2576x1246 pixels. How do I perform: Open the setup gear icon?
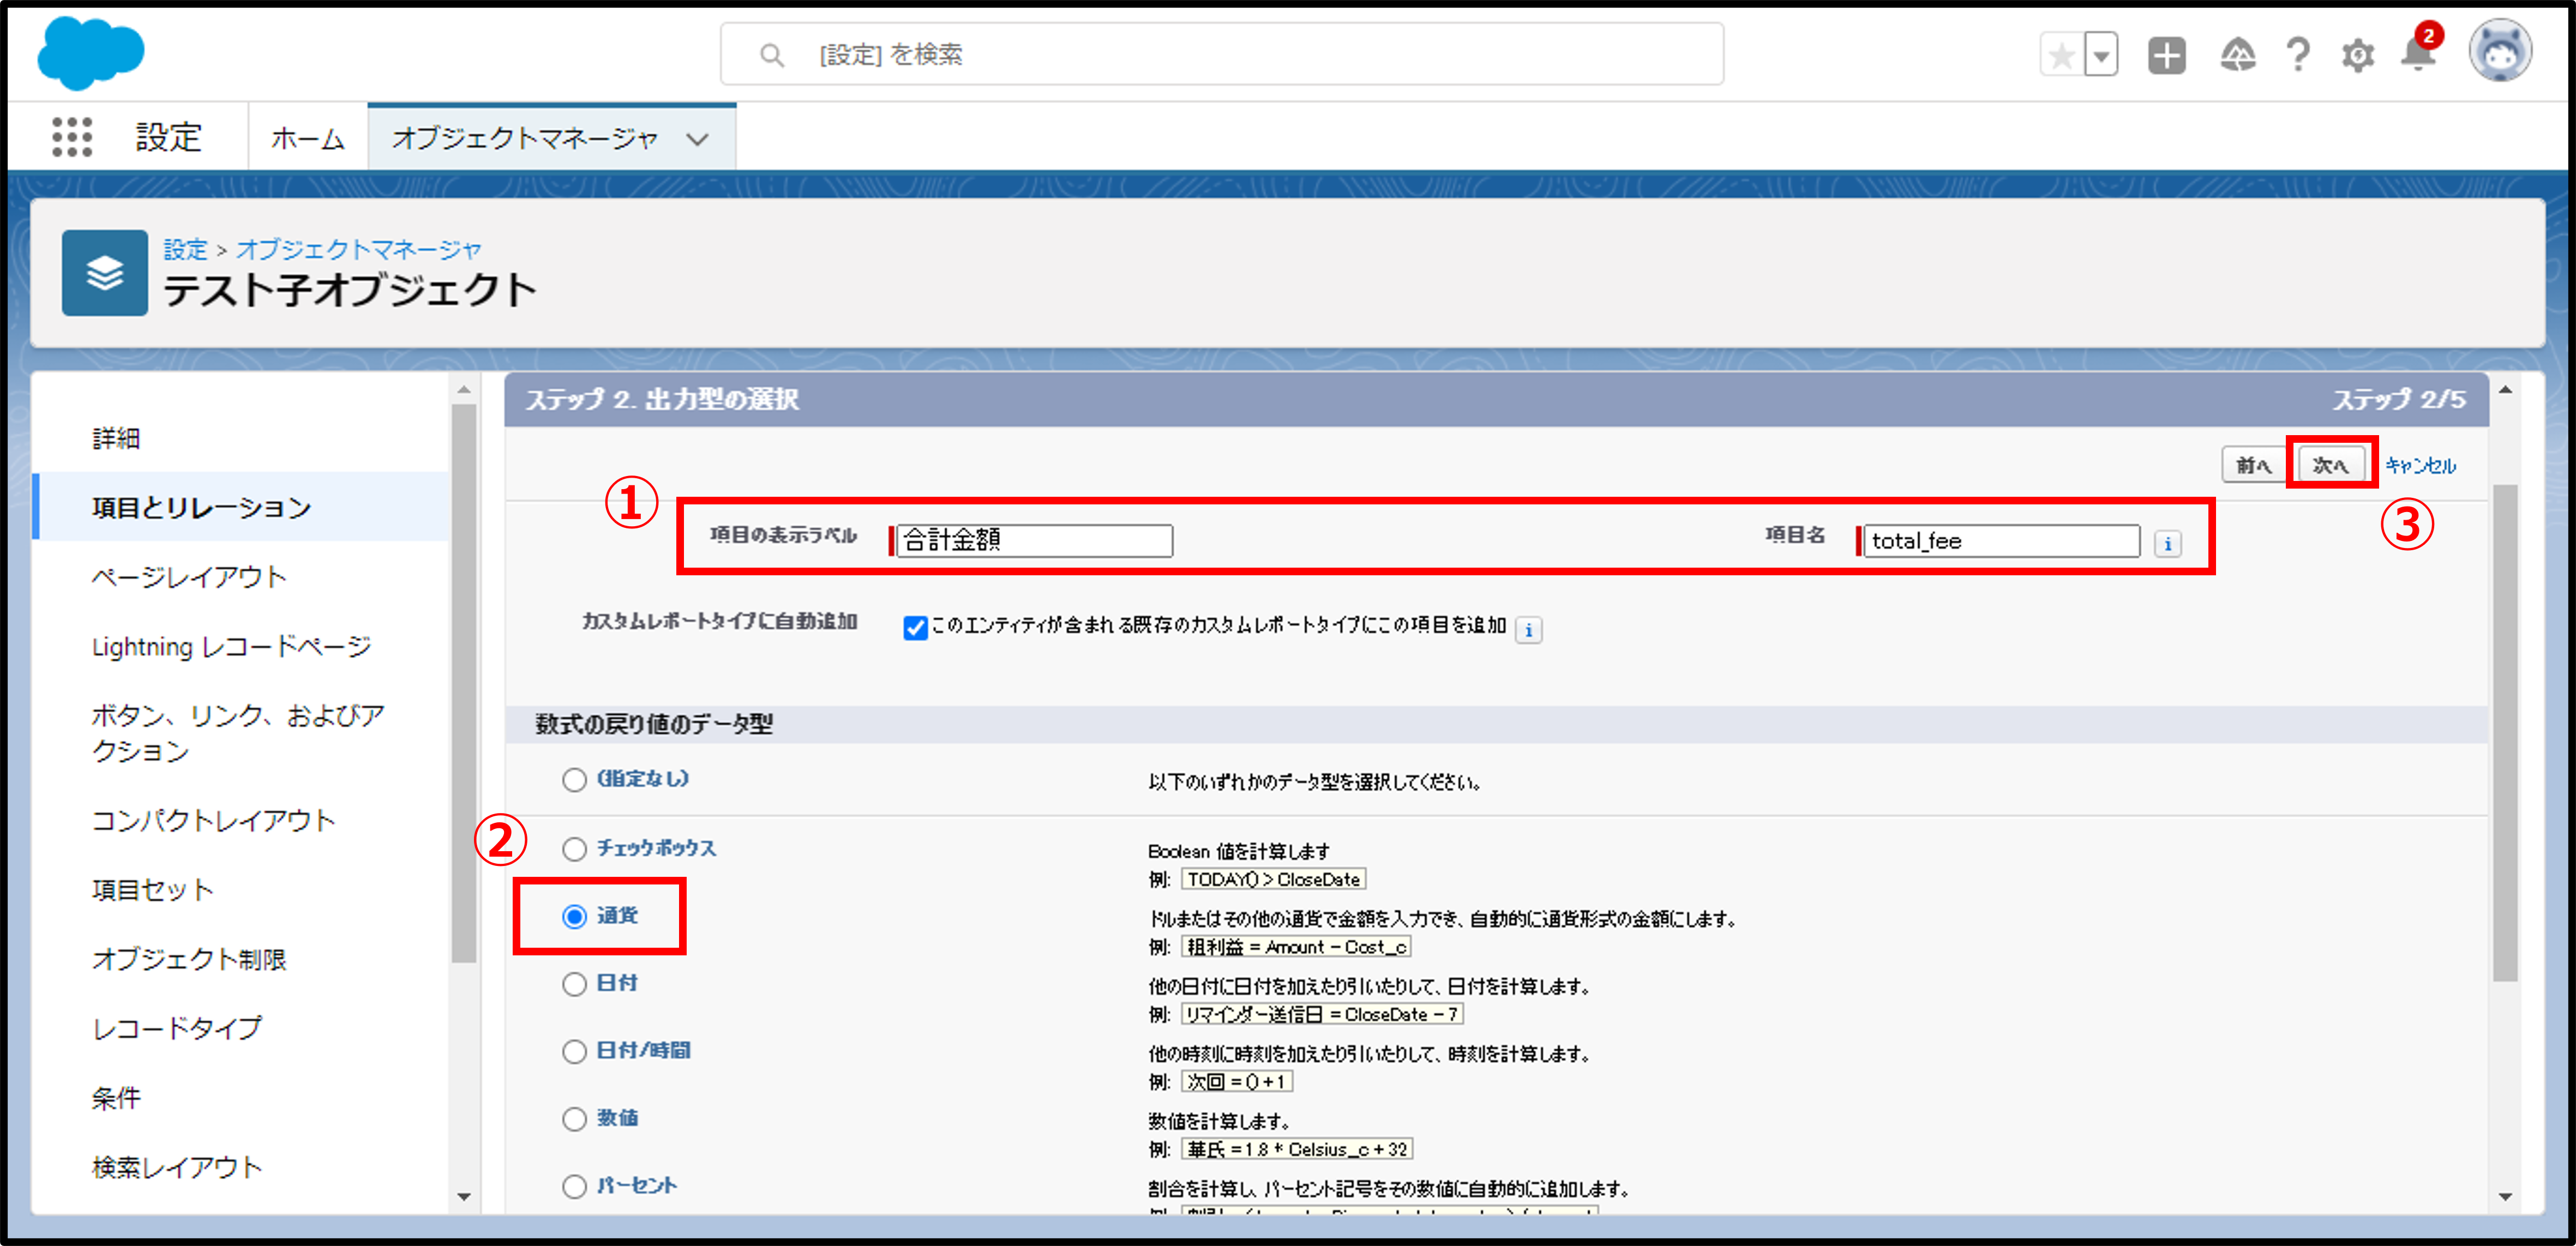(2357, 55)
